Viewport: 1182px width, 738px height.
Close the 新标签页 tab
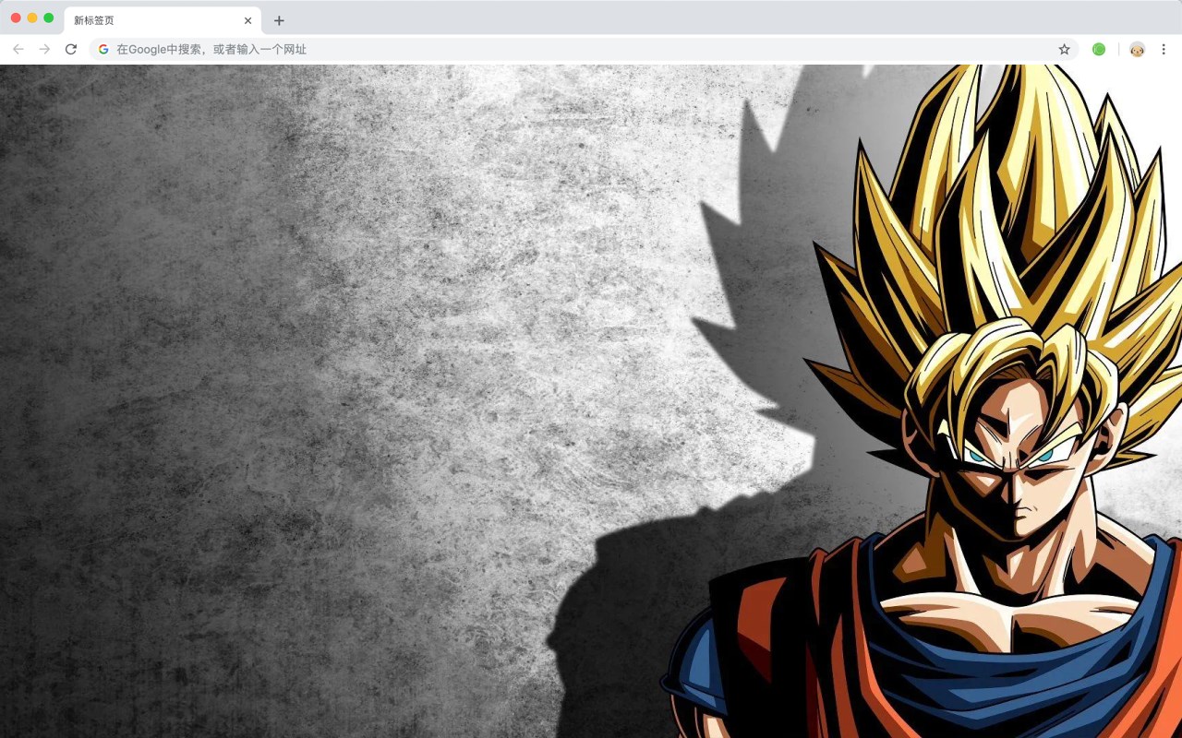[247, 20]
